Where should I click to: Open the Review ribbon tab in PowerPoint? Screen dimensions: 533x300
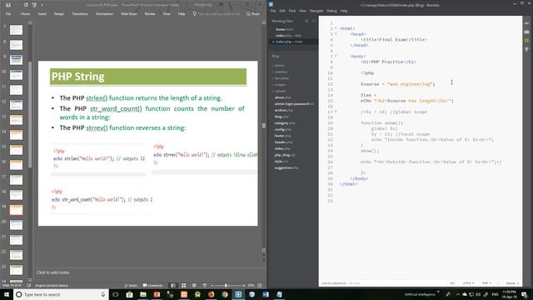[150, 14]
